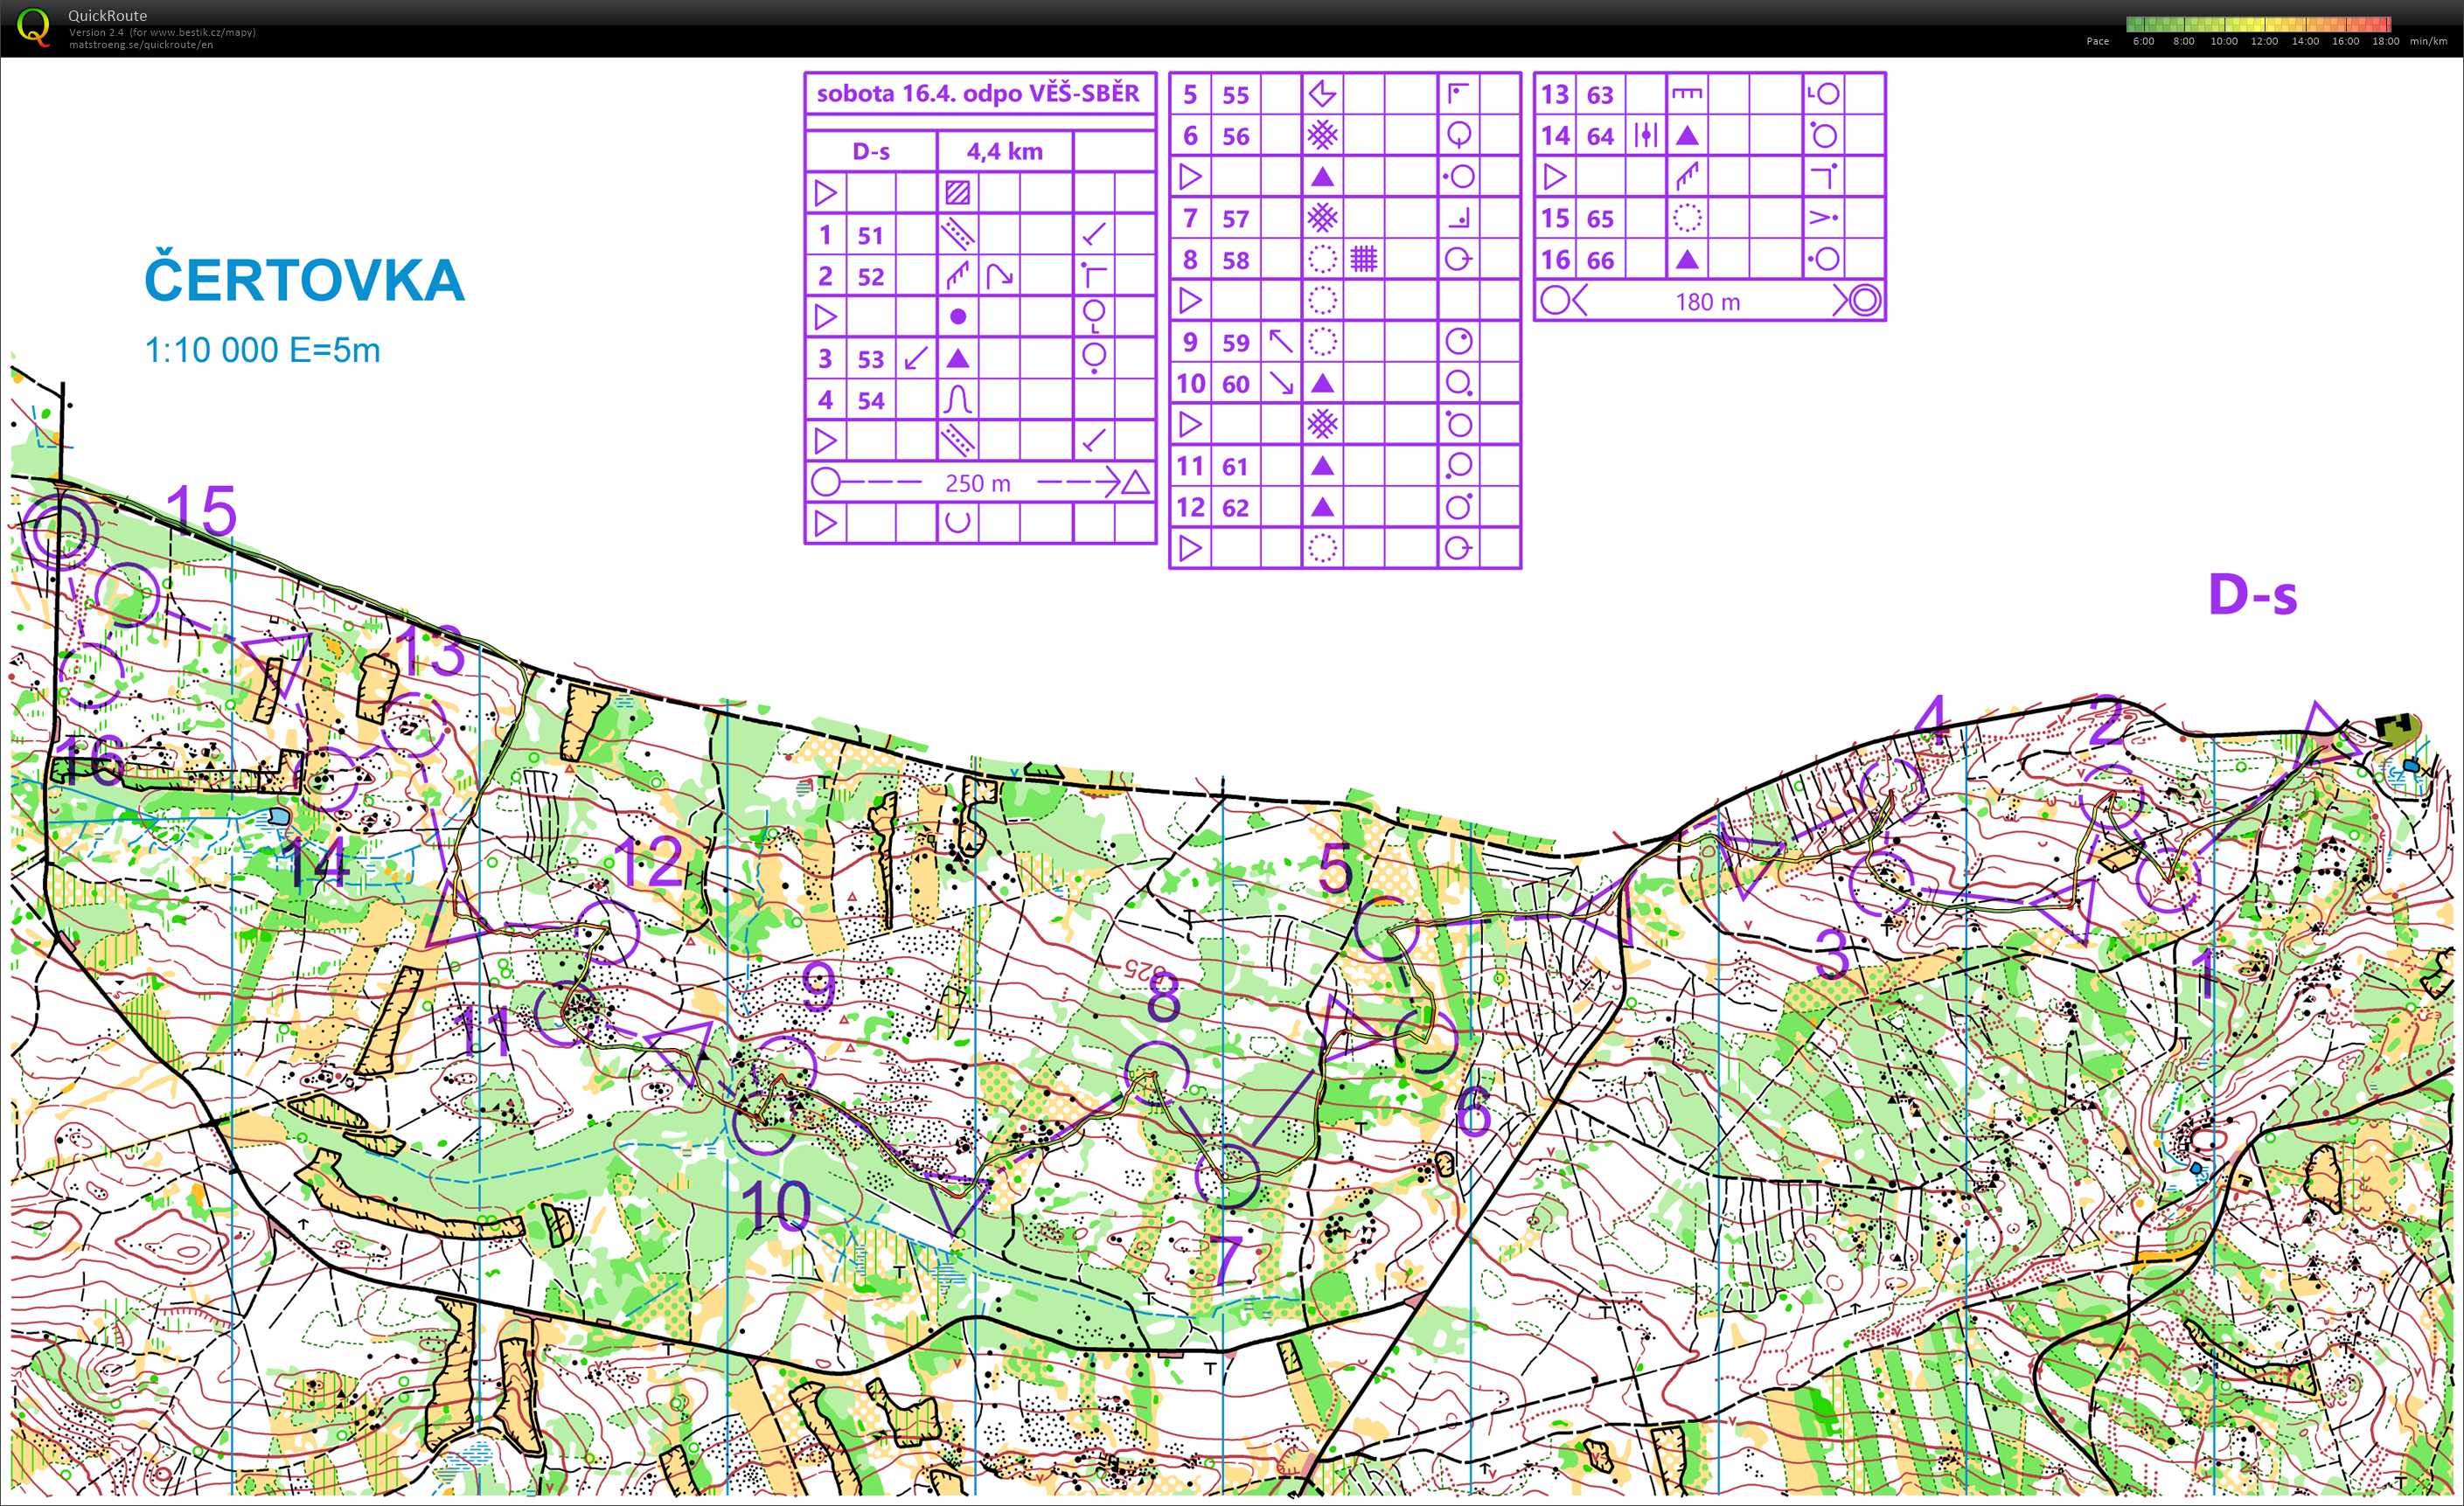Click the 250 m start distance row
The image size is (2464, 1506).
point(978,482)
